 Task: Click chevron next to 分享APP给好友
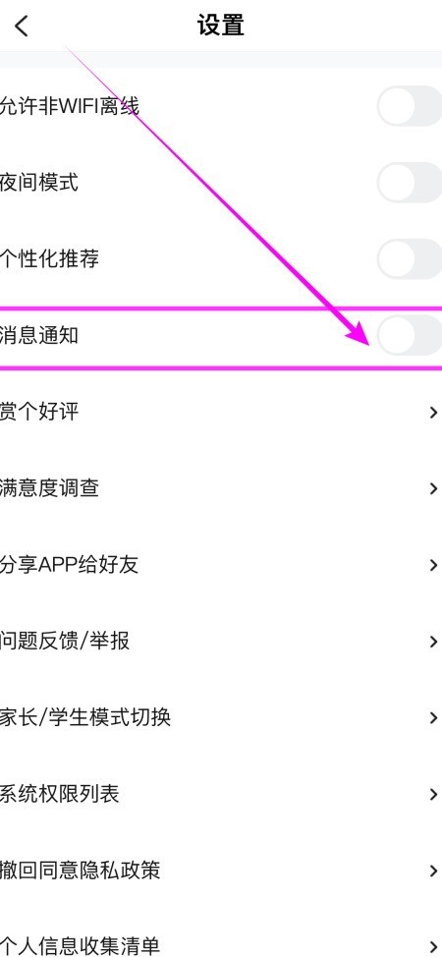(x=433, y=565)
